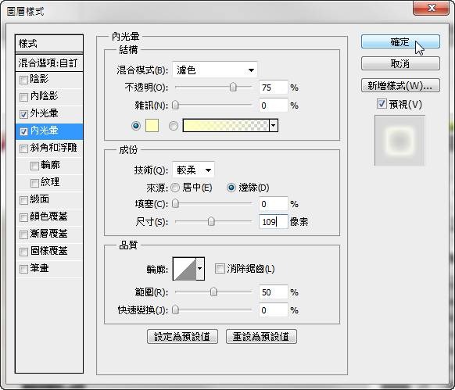Enable the 內陰影 checkbox
This screenshot has height=390, width=455.
click(x=23, y=97)
